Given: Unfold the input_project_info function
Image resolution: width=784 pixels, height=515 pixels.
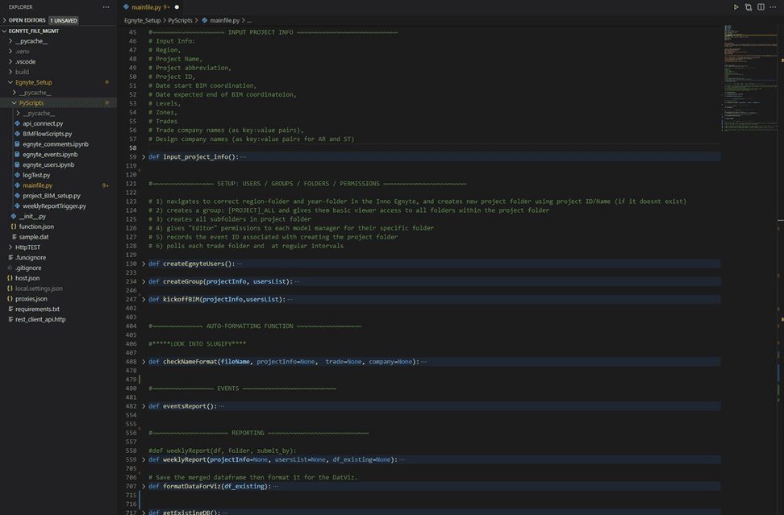Looking at the screenshot, I should (144, 157).
